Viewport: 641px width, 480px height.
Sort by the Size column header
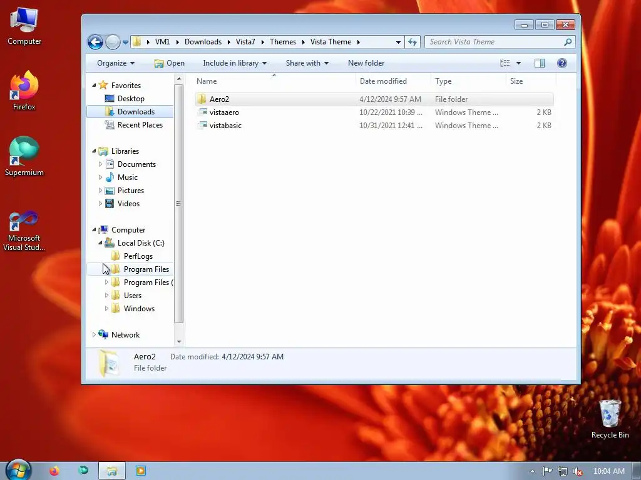click(531, 81)
